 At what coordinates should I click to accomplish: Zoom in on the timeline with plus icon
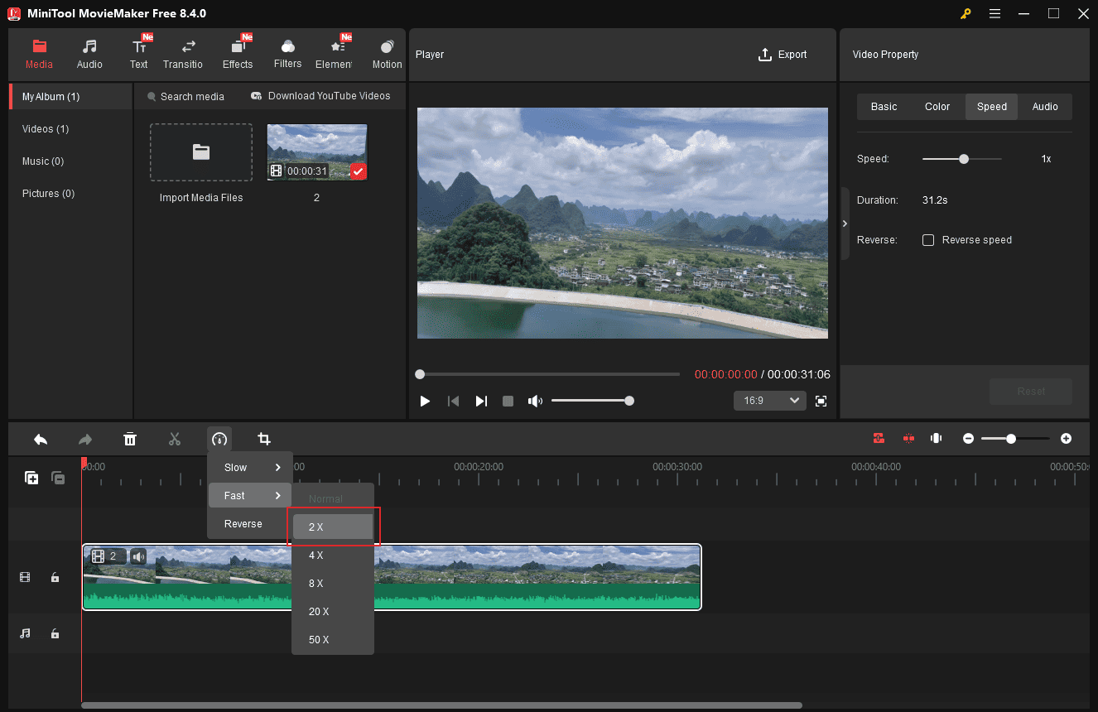(x=1066, y=438)
